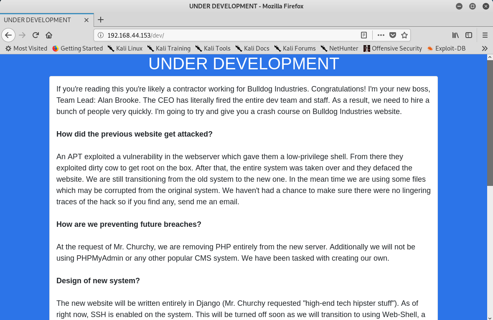Viewport: 493px width, 320px height.
Task: Open Getting Started bookmark
Action: (77, 48)
